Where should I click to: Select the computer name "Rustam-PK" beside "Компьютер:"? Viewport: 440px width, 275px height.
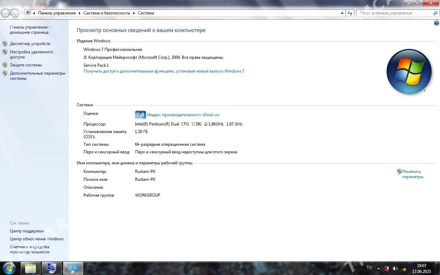(x=145, y=172)
